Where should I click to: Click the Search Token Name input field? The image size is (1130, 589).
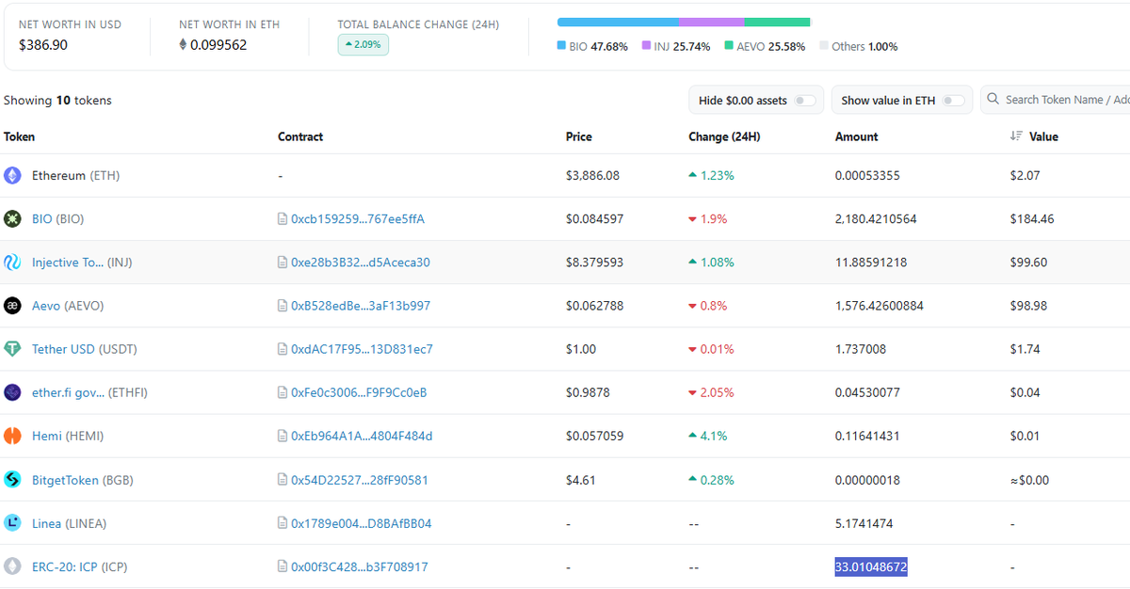click(1056, 100)
